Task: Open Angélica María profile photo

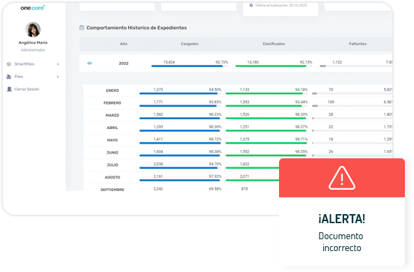Action: (33, 29)
